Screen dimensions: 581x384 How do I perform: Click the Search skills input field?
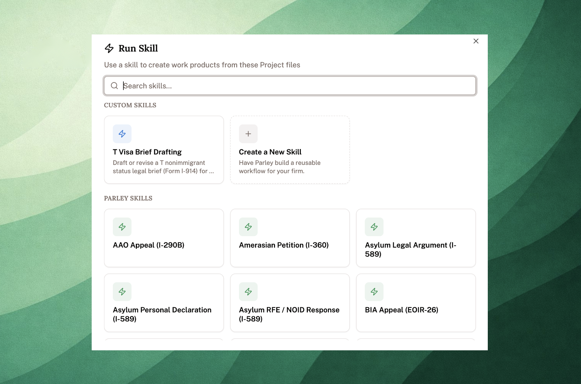coord(290,86)
